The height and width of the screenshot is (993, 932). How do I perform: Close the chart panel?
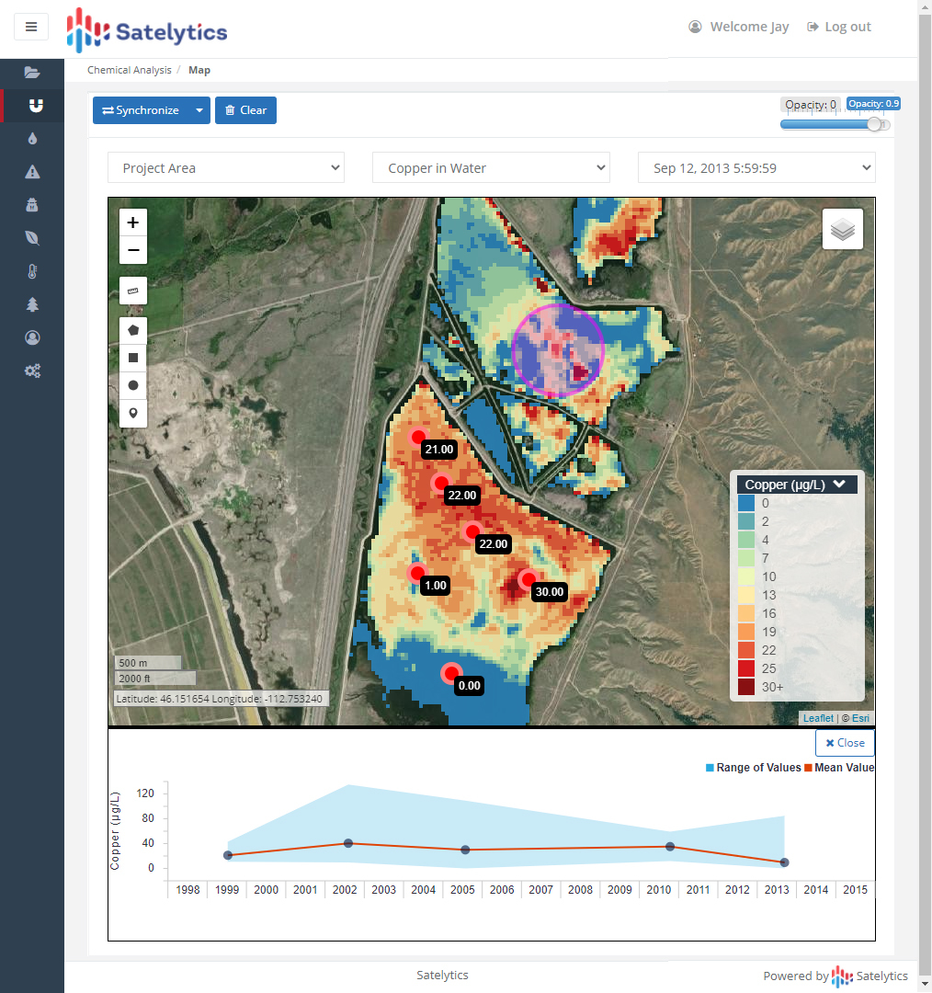846,743
